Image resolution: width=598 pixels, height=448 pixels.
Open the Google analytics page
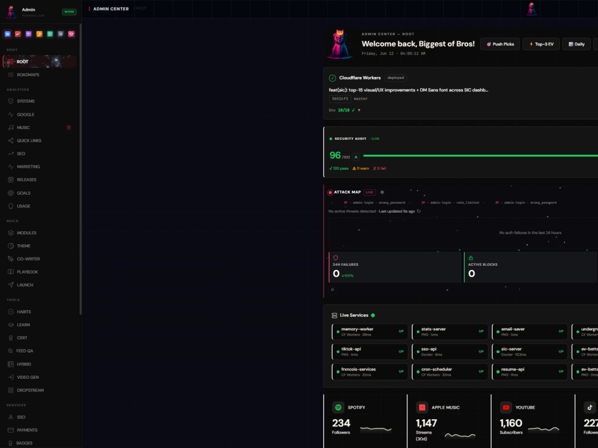click(39, 114)
